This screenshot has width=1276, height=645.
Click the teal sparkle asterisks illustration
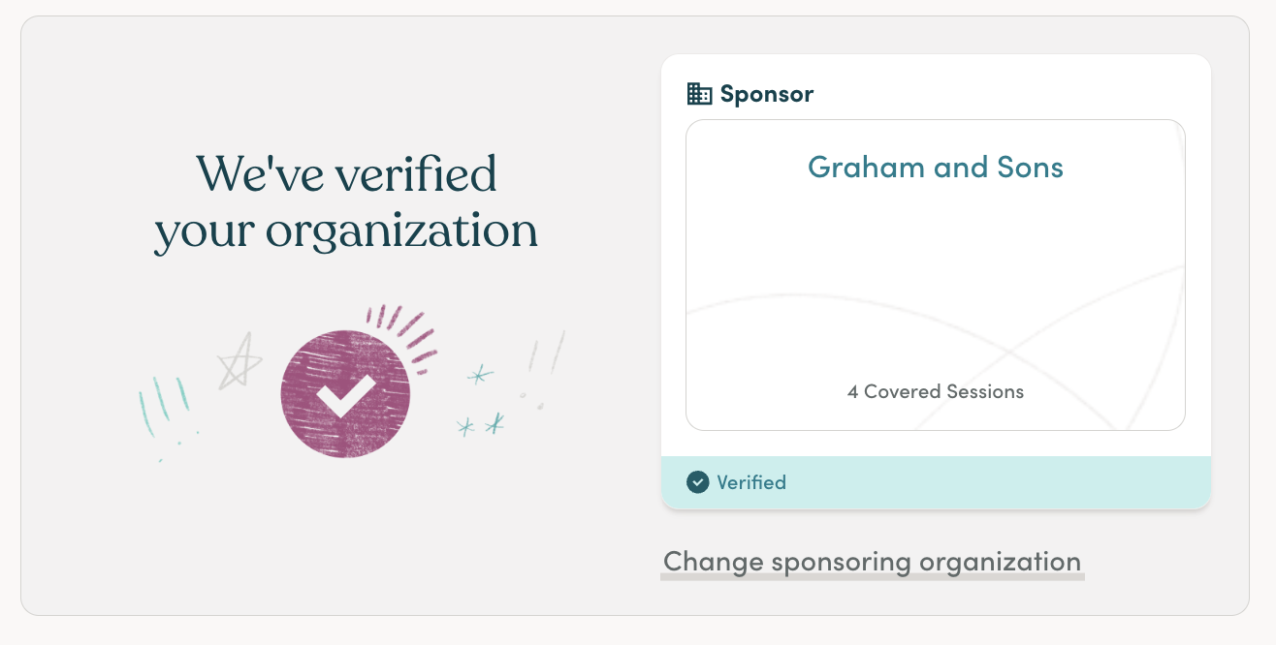pyautogui.click(x=482, y=400)
